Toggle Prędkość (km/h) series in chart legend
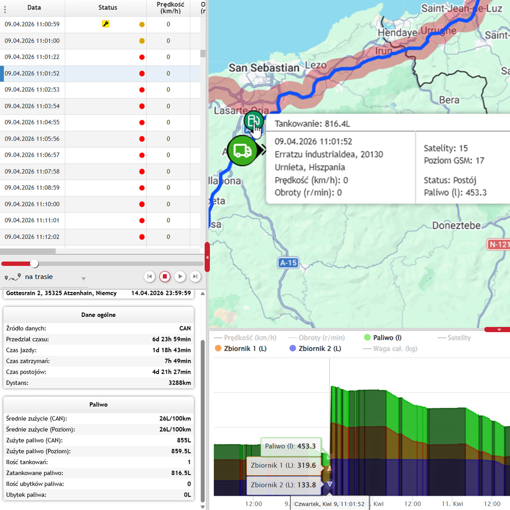510x510 pixels. [x=245, y=338]
